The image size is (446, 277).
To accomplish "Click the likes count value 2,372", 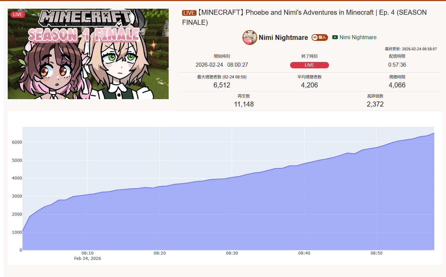I will 375,104.
